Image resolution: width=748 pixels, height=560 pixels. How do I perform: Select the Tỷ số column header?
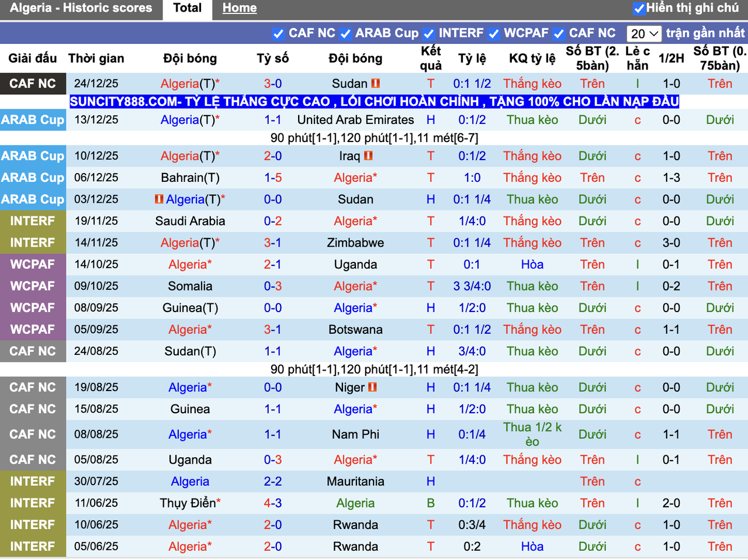273,58
